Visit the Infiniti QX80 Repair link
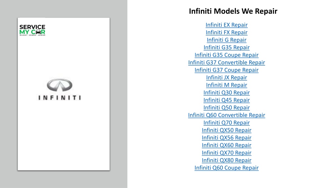 (x=226, y=160)
